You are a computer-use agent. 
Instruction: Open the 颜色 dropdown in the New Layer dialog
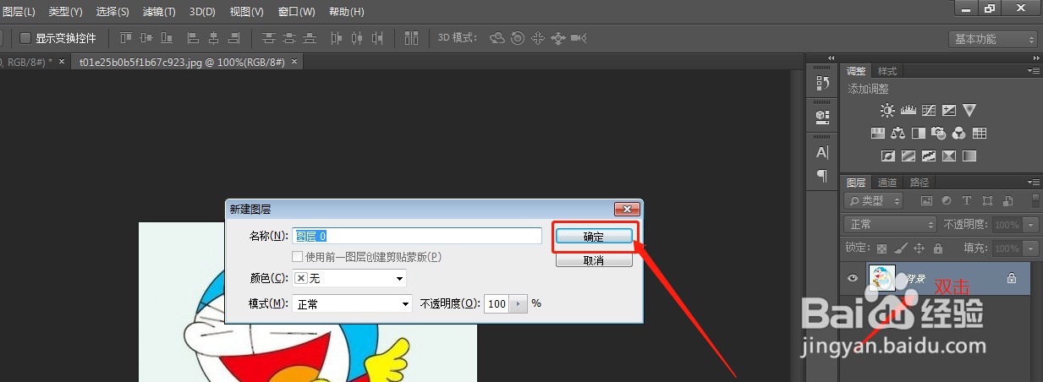point(349,278)
